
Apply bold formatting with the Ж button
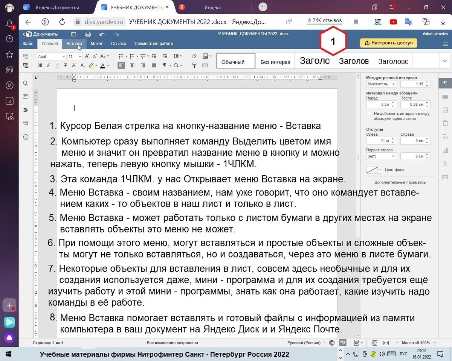pos(40,65)
